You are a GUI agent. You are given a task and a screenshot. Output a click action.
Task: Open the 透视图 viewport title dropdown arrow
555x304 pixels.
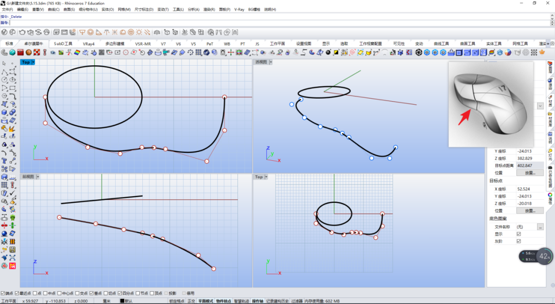point(271,62)
